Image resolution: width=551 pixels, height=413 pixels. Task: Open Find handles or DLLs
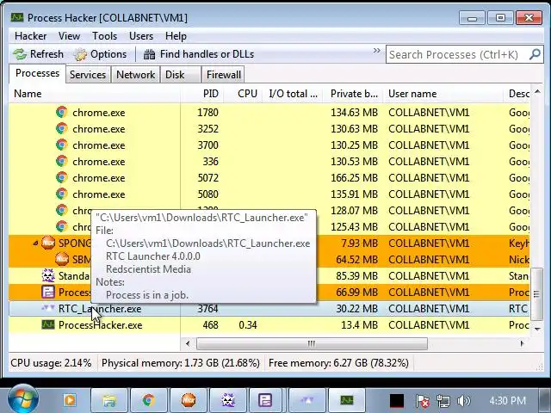point(199,54)
